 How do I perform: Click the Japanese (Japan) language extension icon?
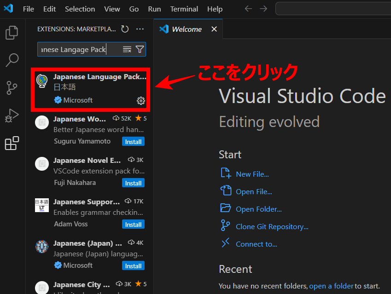coord(42,247)
